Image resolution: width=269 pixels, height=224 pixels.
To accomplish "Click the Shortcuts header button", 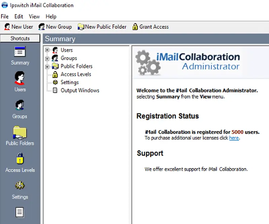I will 20,38.
